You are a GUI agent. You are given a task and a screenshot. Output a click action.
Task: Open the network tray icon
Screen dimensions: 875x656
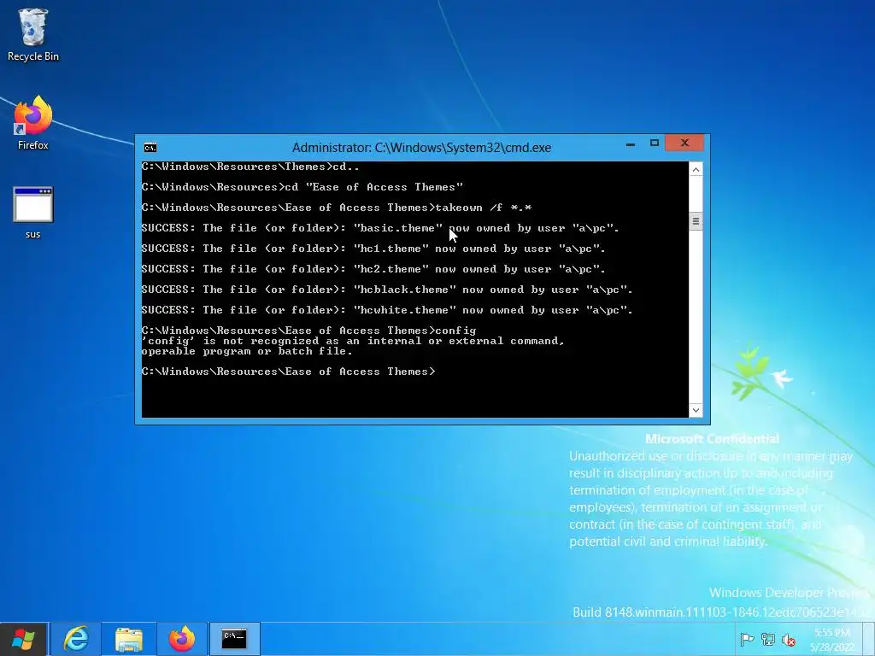click(768, 640)
